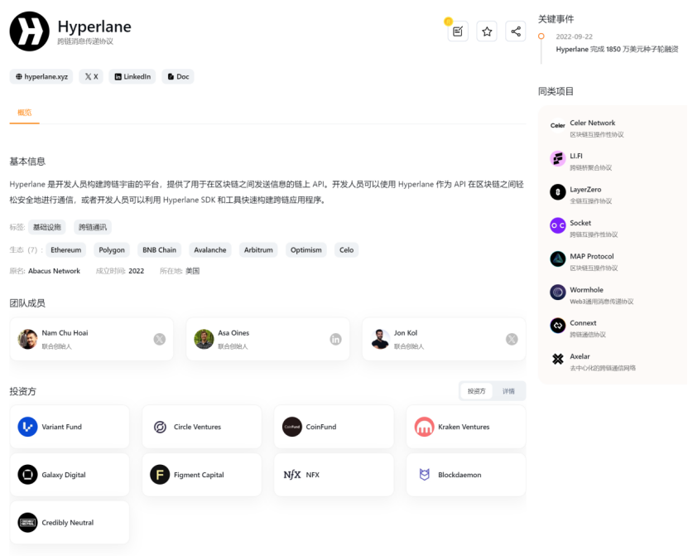The image size is (688, 556).
Task: Click the Wormhole logo icon
Action: pyautogui.click(x=558, y=292)
